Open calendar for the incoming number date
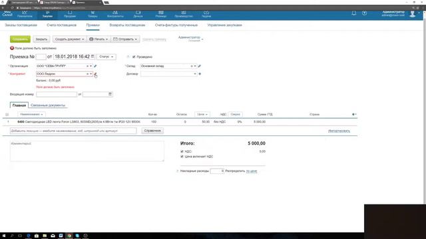 tap(110, 94)
